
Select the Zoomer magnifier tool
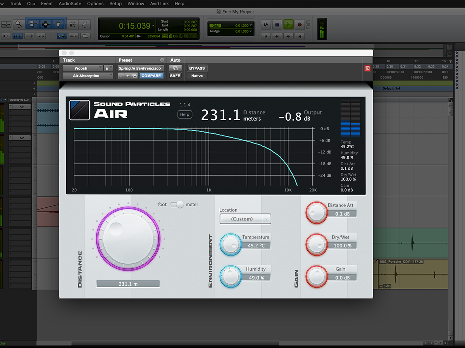coord(18,24)
